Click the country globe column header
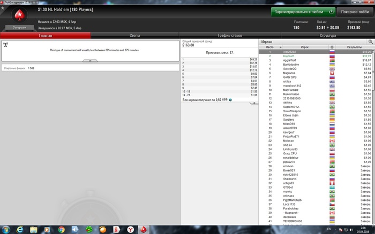This screenshot has width=375, height=234. (332, 47)
